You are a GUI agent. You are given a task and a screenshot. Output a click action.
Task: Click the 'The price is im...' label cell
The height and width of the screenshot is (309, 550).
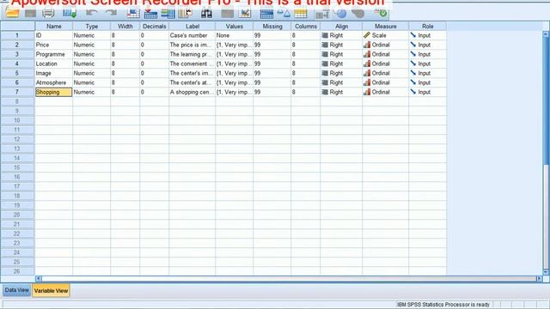[x=192, y=45]
